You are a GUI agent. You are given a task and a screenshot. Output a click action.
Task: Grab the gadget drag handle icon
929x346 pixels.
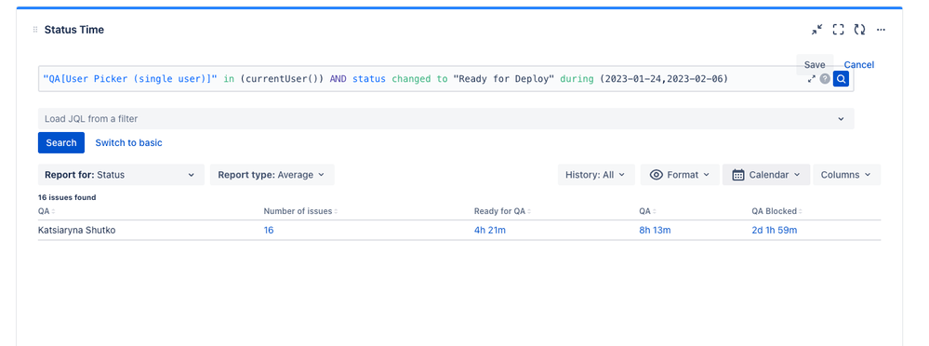[x=35, y=30]
